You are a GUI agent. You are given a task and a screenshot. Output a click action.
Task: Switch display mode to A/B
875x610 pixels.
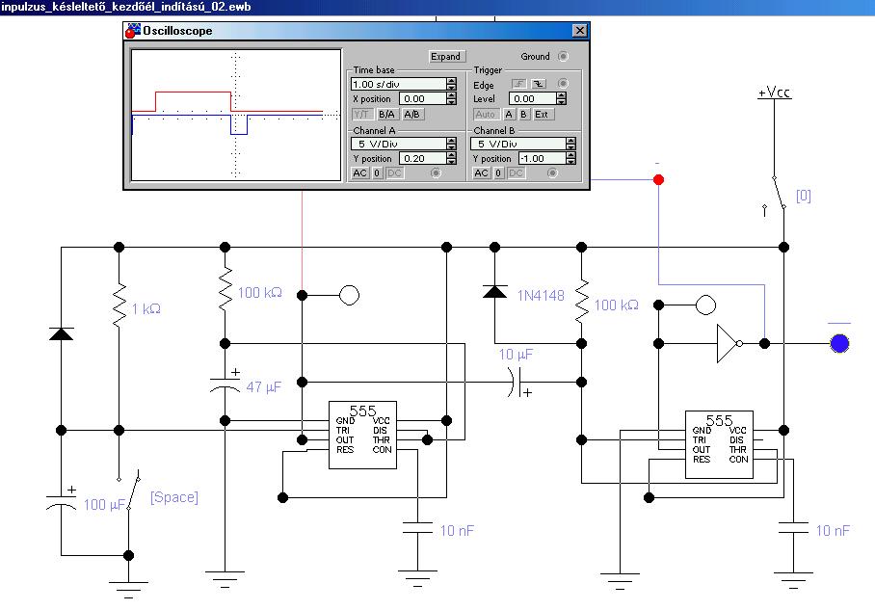[x=412, y=115]
